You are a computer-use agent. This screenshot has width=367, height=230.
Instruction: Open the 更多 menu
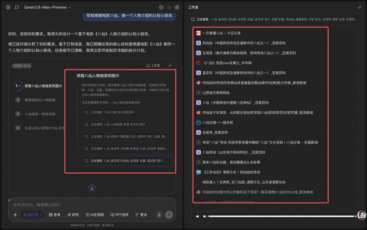[141, 215]
